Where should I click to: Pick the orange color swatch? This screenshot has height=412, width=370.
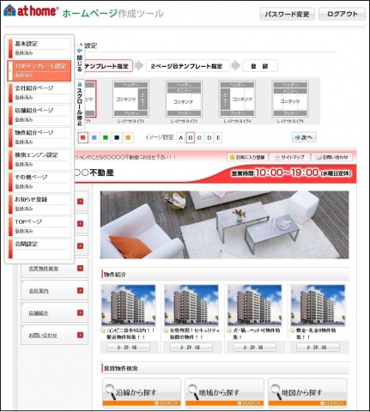tap(128, 137)
